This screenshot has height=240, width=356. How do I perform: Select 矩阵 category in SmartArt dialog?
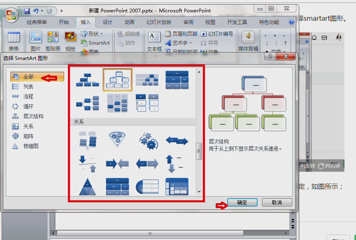(x=37, y=136)
